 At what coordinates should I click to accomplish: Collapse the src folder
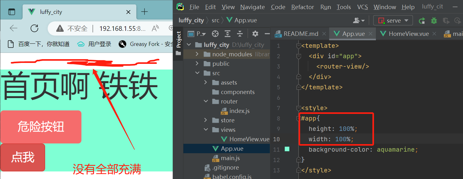[x=197, y=73]
